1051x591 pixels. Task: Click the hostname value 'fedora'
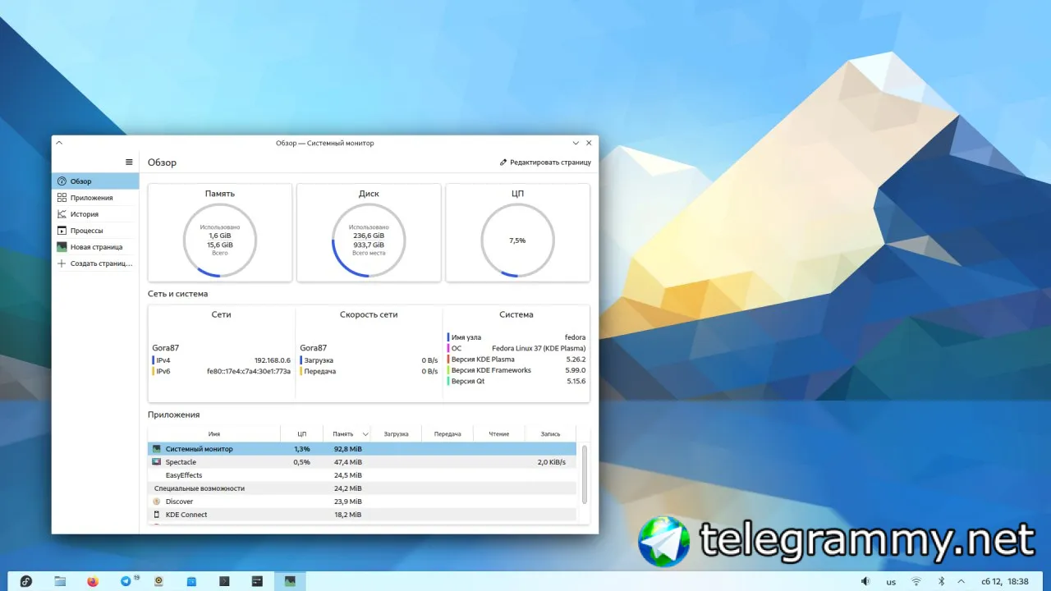click(575, 337)
